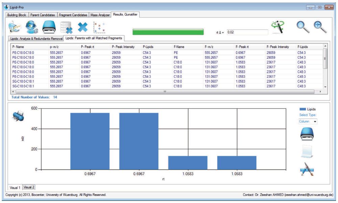Select Lipids: Analysis & Redundants Removal tab
338x203 pixels.
[x=36, y=39]
